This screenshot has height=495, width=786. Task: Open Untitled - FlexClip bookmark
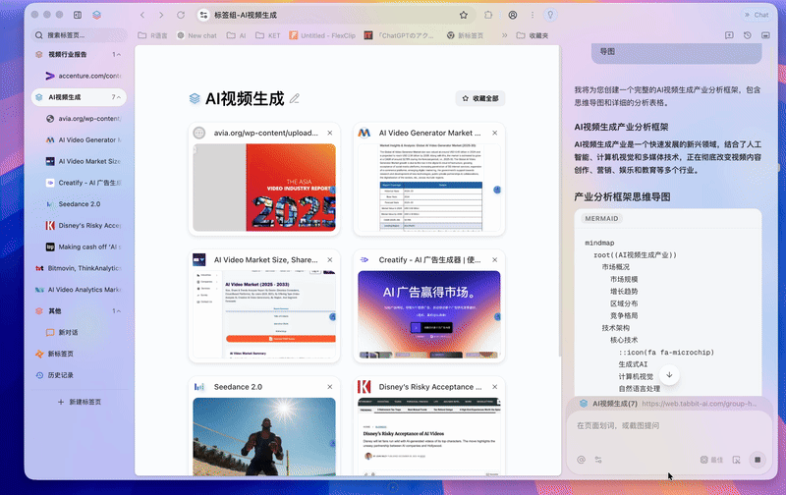[322, 35]
